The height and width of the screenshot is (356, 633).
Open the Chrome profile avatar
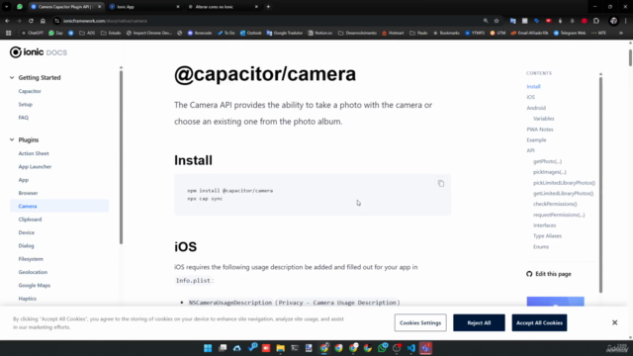click(613, 21)
